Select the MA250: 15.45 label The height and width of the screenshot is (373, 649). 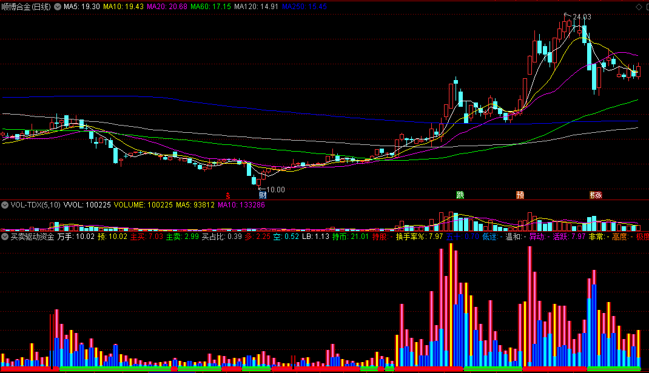[304, 7]
